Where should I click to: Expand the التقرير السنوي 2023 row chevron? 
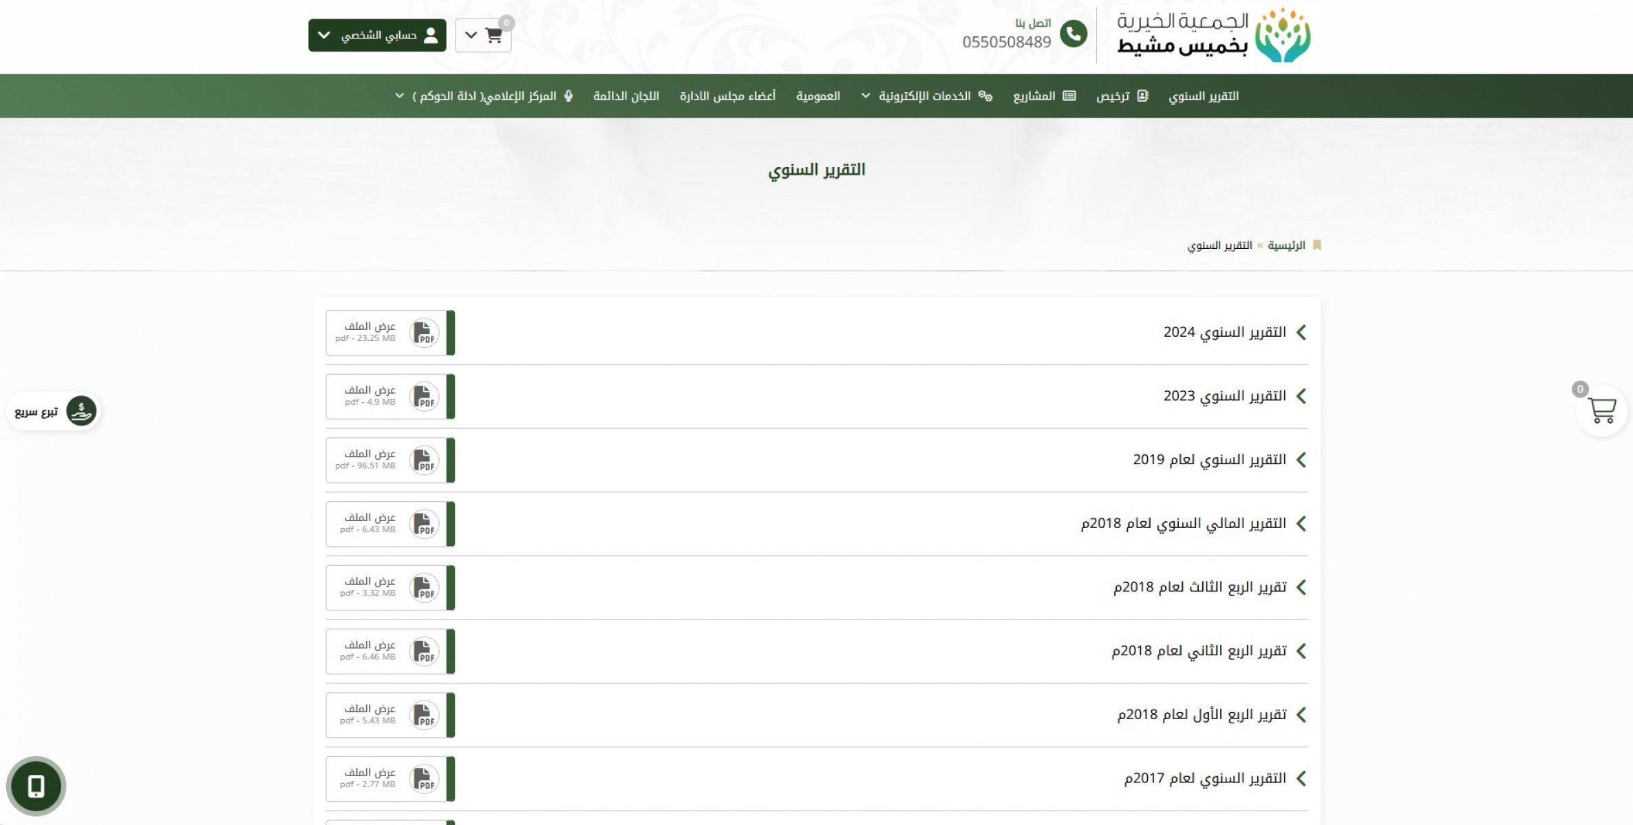(1301, 396)
